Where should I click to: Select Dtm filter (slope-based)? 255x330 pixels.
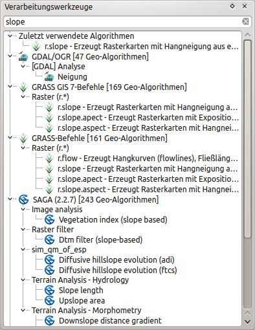pyautogui.click(x=101, y=239)
